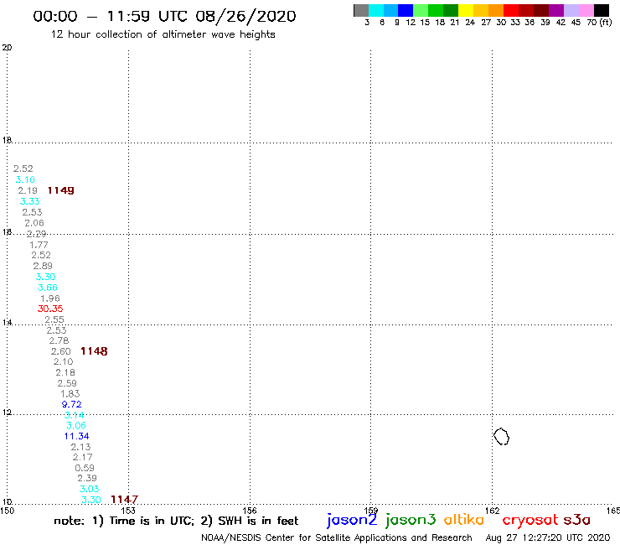Click the 0.59 wave height value
The image size is (620, 545).
85,468
